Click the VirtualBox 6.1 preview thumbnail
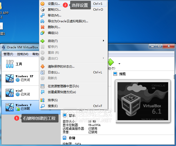 (143, 101)
